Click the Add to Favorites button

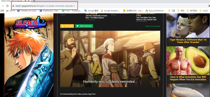84,26
